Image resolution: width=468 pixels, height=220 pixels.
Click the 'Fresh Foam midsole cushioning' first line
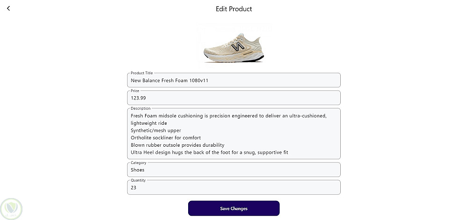coord(228,116)
